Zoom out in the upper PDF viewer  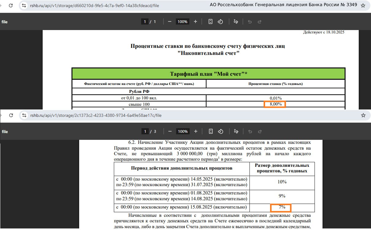(169, 21)
